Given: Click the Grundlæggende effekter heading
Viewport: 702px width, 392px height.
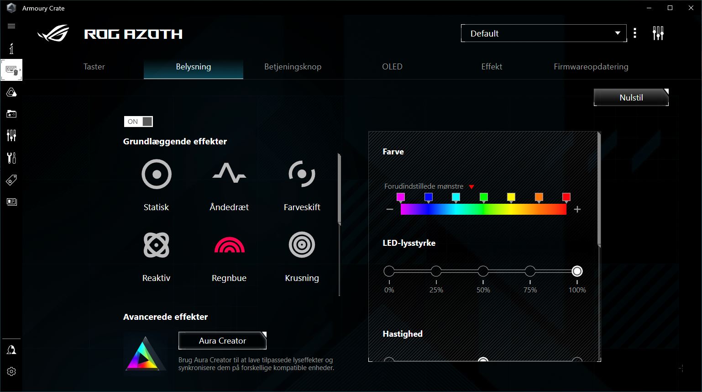Looking at the screenshot, I should [x=175, y=142].
